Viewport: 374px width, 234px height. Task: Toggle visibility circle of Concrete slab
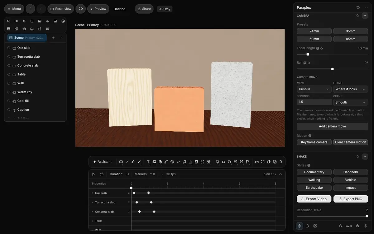[x=9, y=65]
